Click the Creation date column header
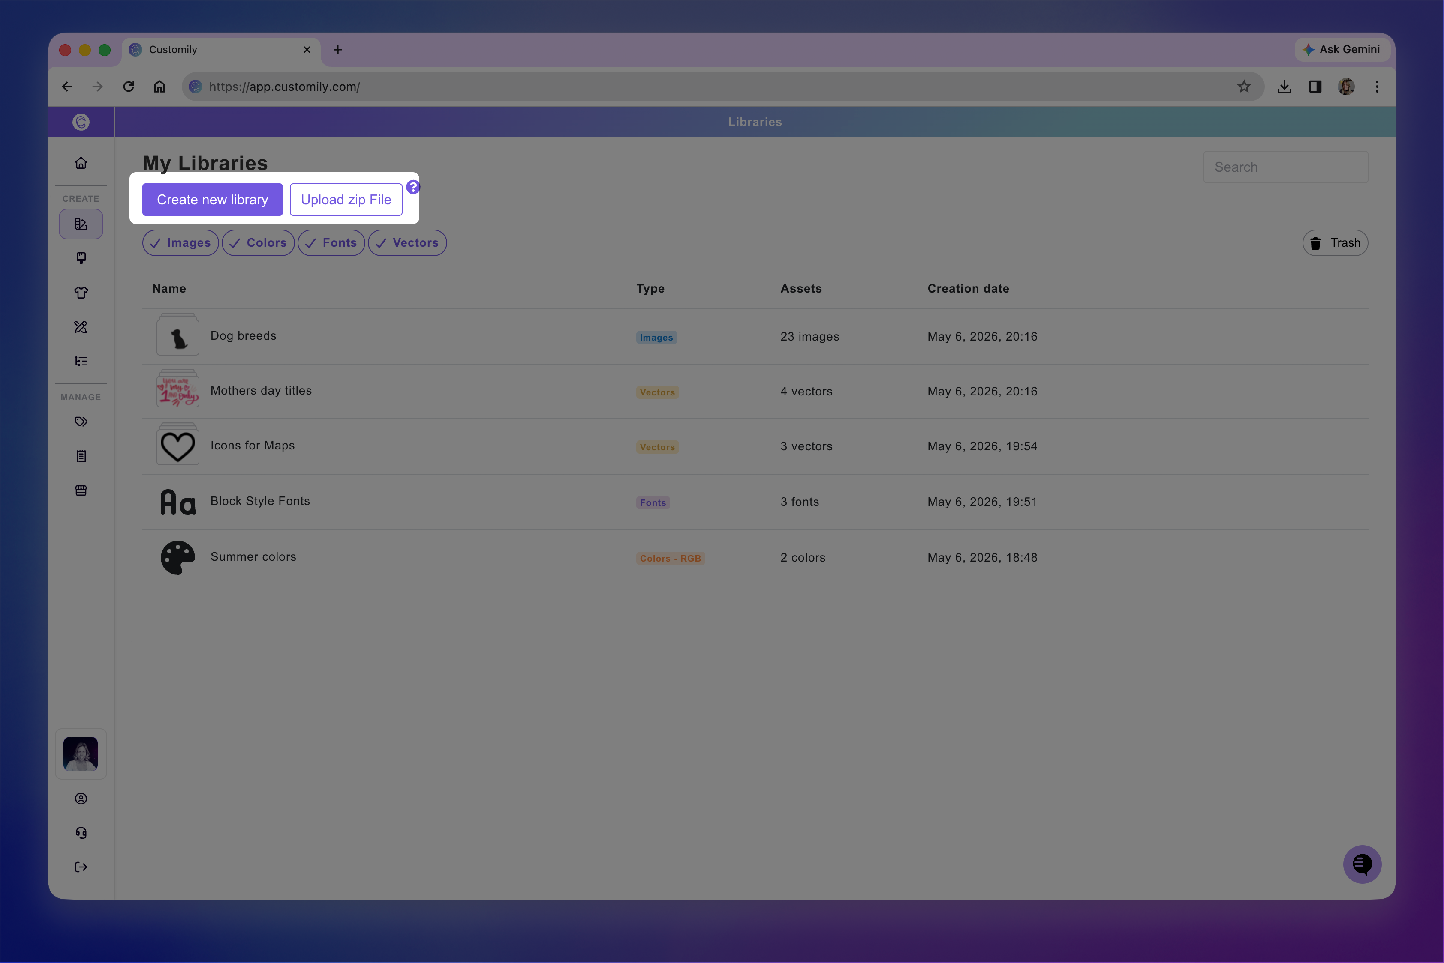The width and height of the screenshot is (1444, 963). pos(968,289)
